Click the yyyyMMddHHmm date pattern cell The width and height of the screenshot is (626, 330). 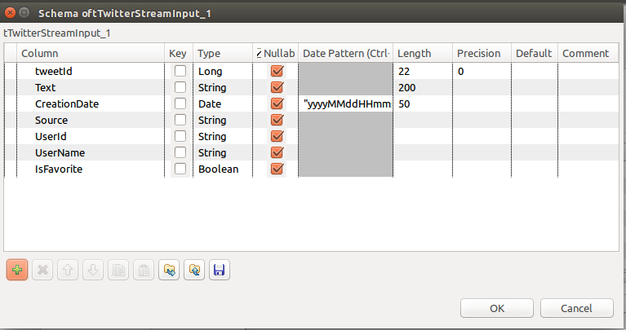[346, 104]
